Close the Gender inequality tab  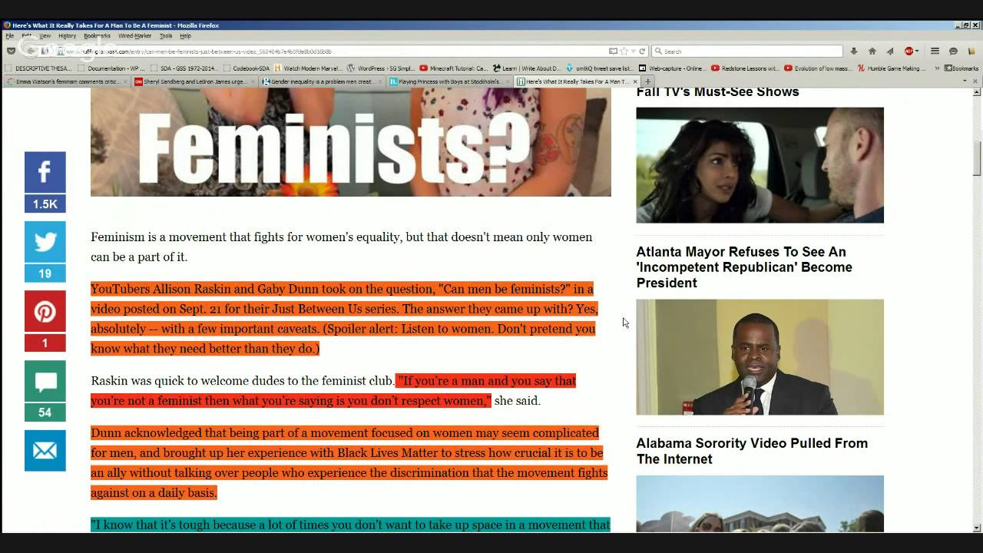pyautogui.click(x=379, y=81)
